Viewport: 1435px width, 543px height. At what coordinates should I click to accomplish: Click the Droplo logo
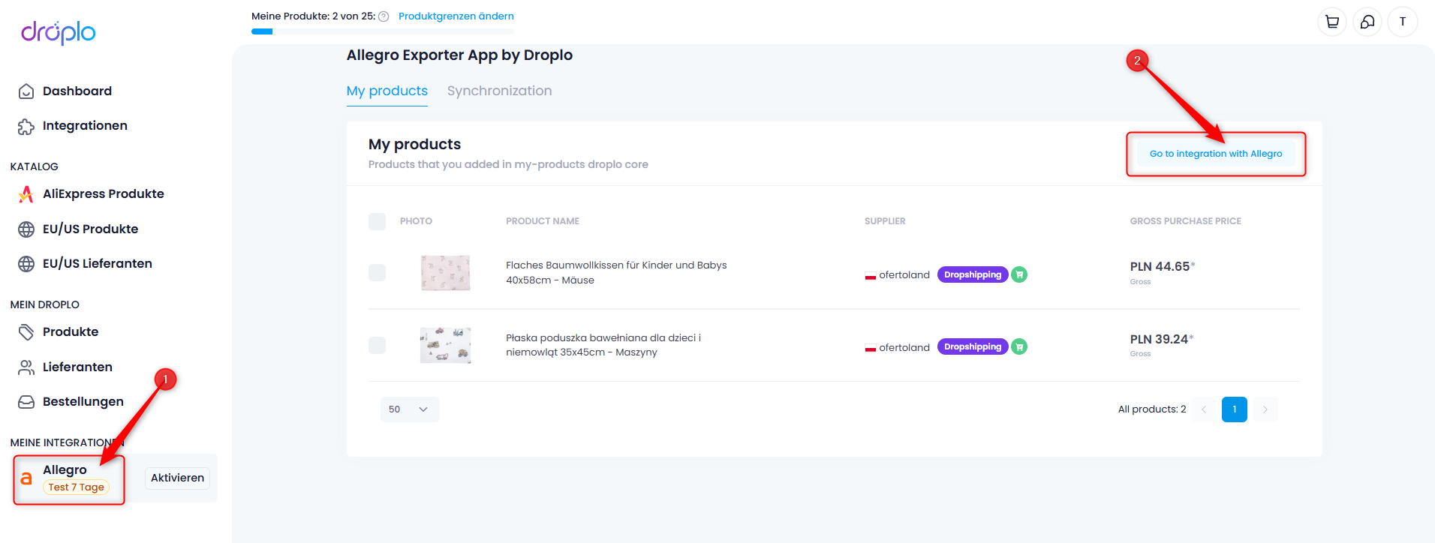coord(59,32)
